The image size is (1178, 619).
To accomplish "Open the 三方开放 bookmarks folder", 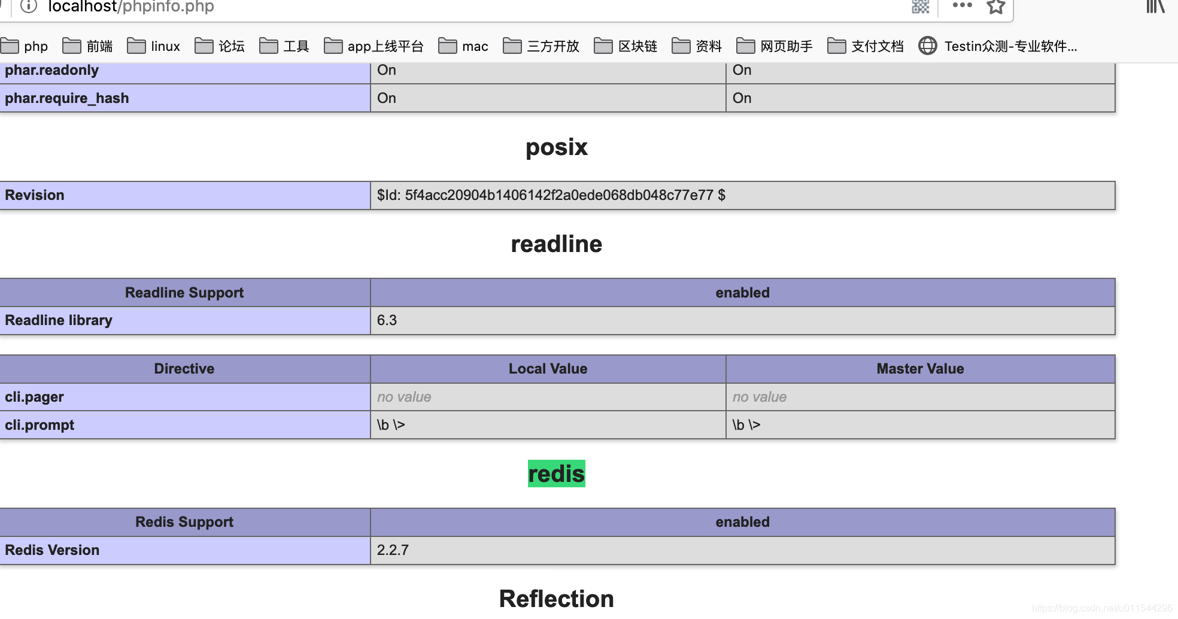I will coord(541,46).
